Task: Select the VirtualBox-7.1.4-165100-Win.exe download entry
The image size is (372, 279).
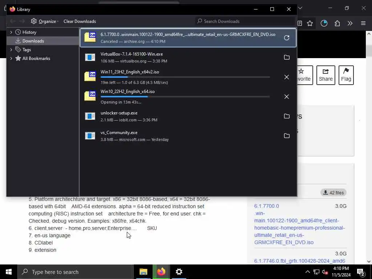Action: tap(189, 57)
